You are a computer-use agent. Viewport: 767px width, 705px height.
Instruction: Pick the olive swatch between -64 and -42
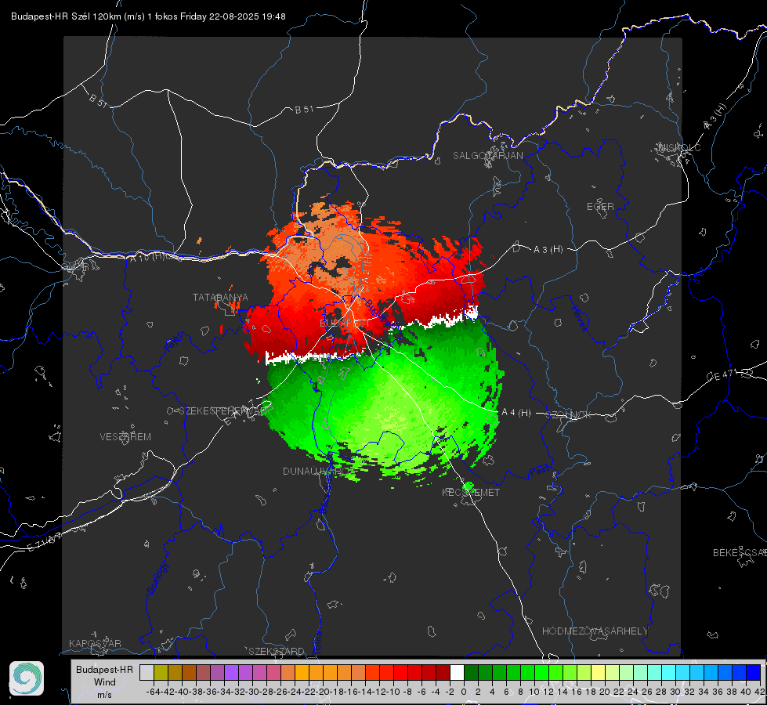pyautogui.click(x=161, y=672)
